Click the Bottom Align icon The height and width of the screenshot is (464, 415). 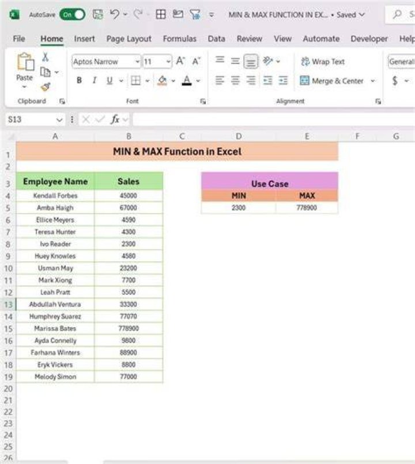click(x=251, y=61)
